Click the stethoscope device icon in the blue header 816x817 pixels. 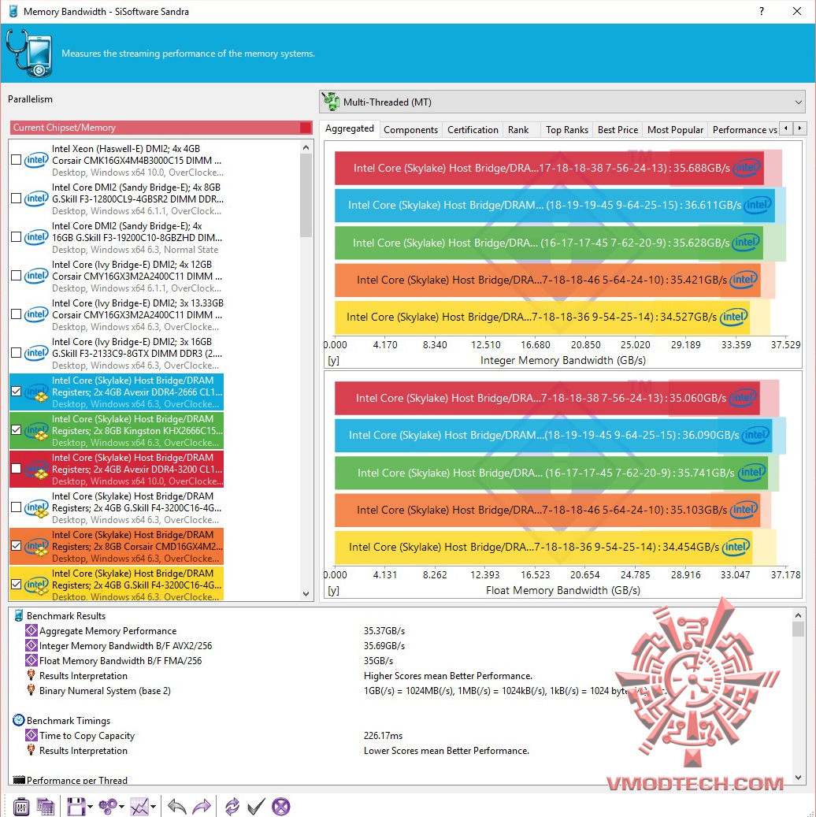29,53
